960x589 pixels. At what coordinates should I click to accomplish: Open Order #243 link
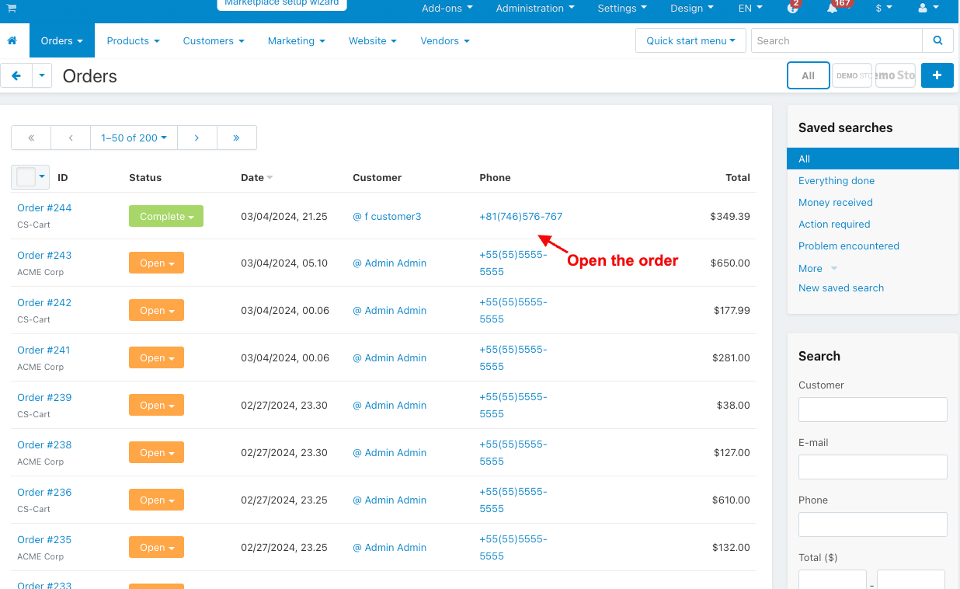[44, 255]
